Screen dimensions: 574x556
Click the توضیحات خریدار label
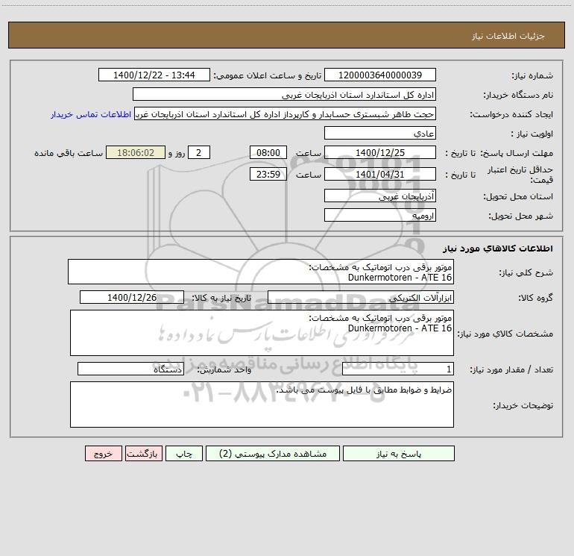523,405
